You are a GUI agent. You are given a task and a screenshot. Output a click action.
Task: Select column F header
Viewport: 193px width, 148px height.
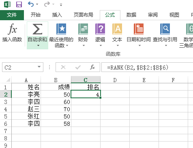[173, 80]
